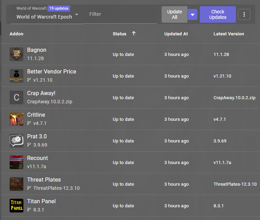Click latest version CrapAway.10.0.2.zip cell

pos(235,98)
